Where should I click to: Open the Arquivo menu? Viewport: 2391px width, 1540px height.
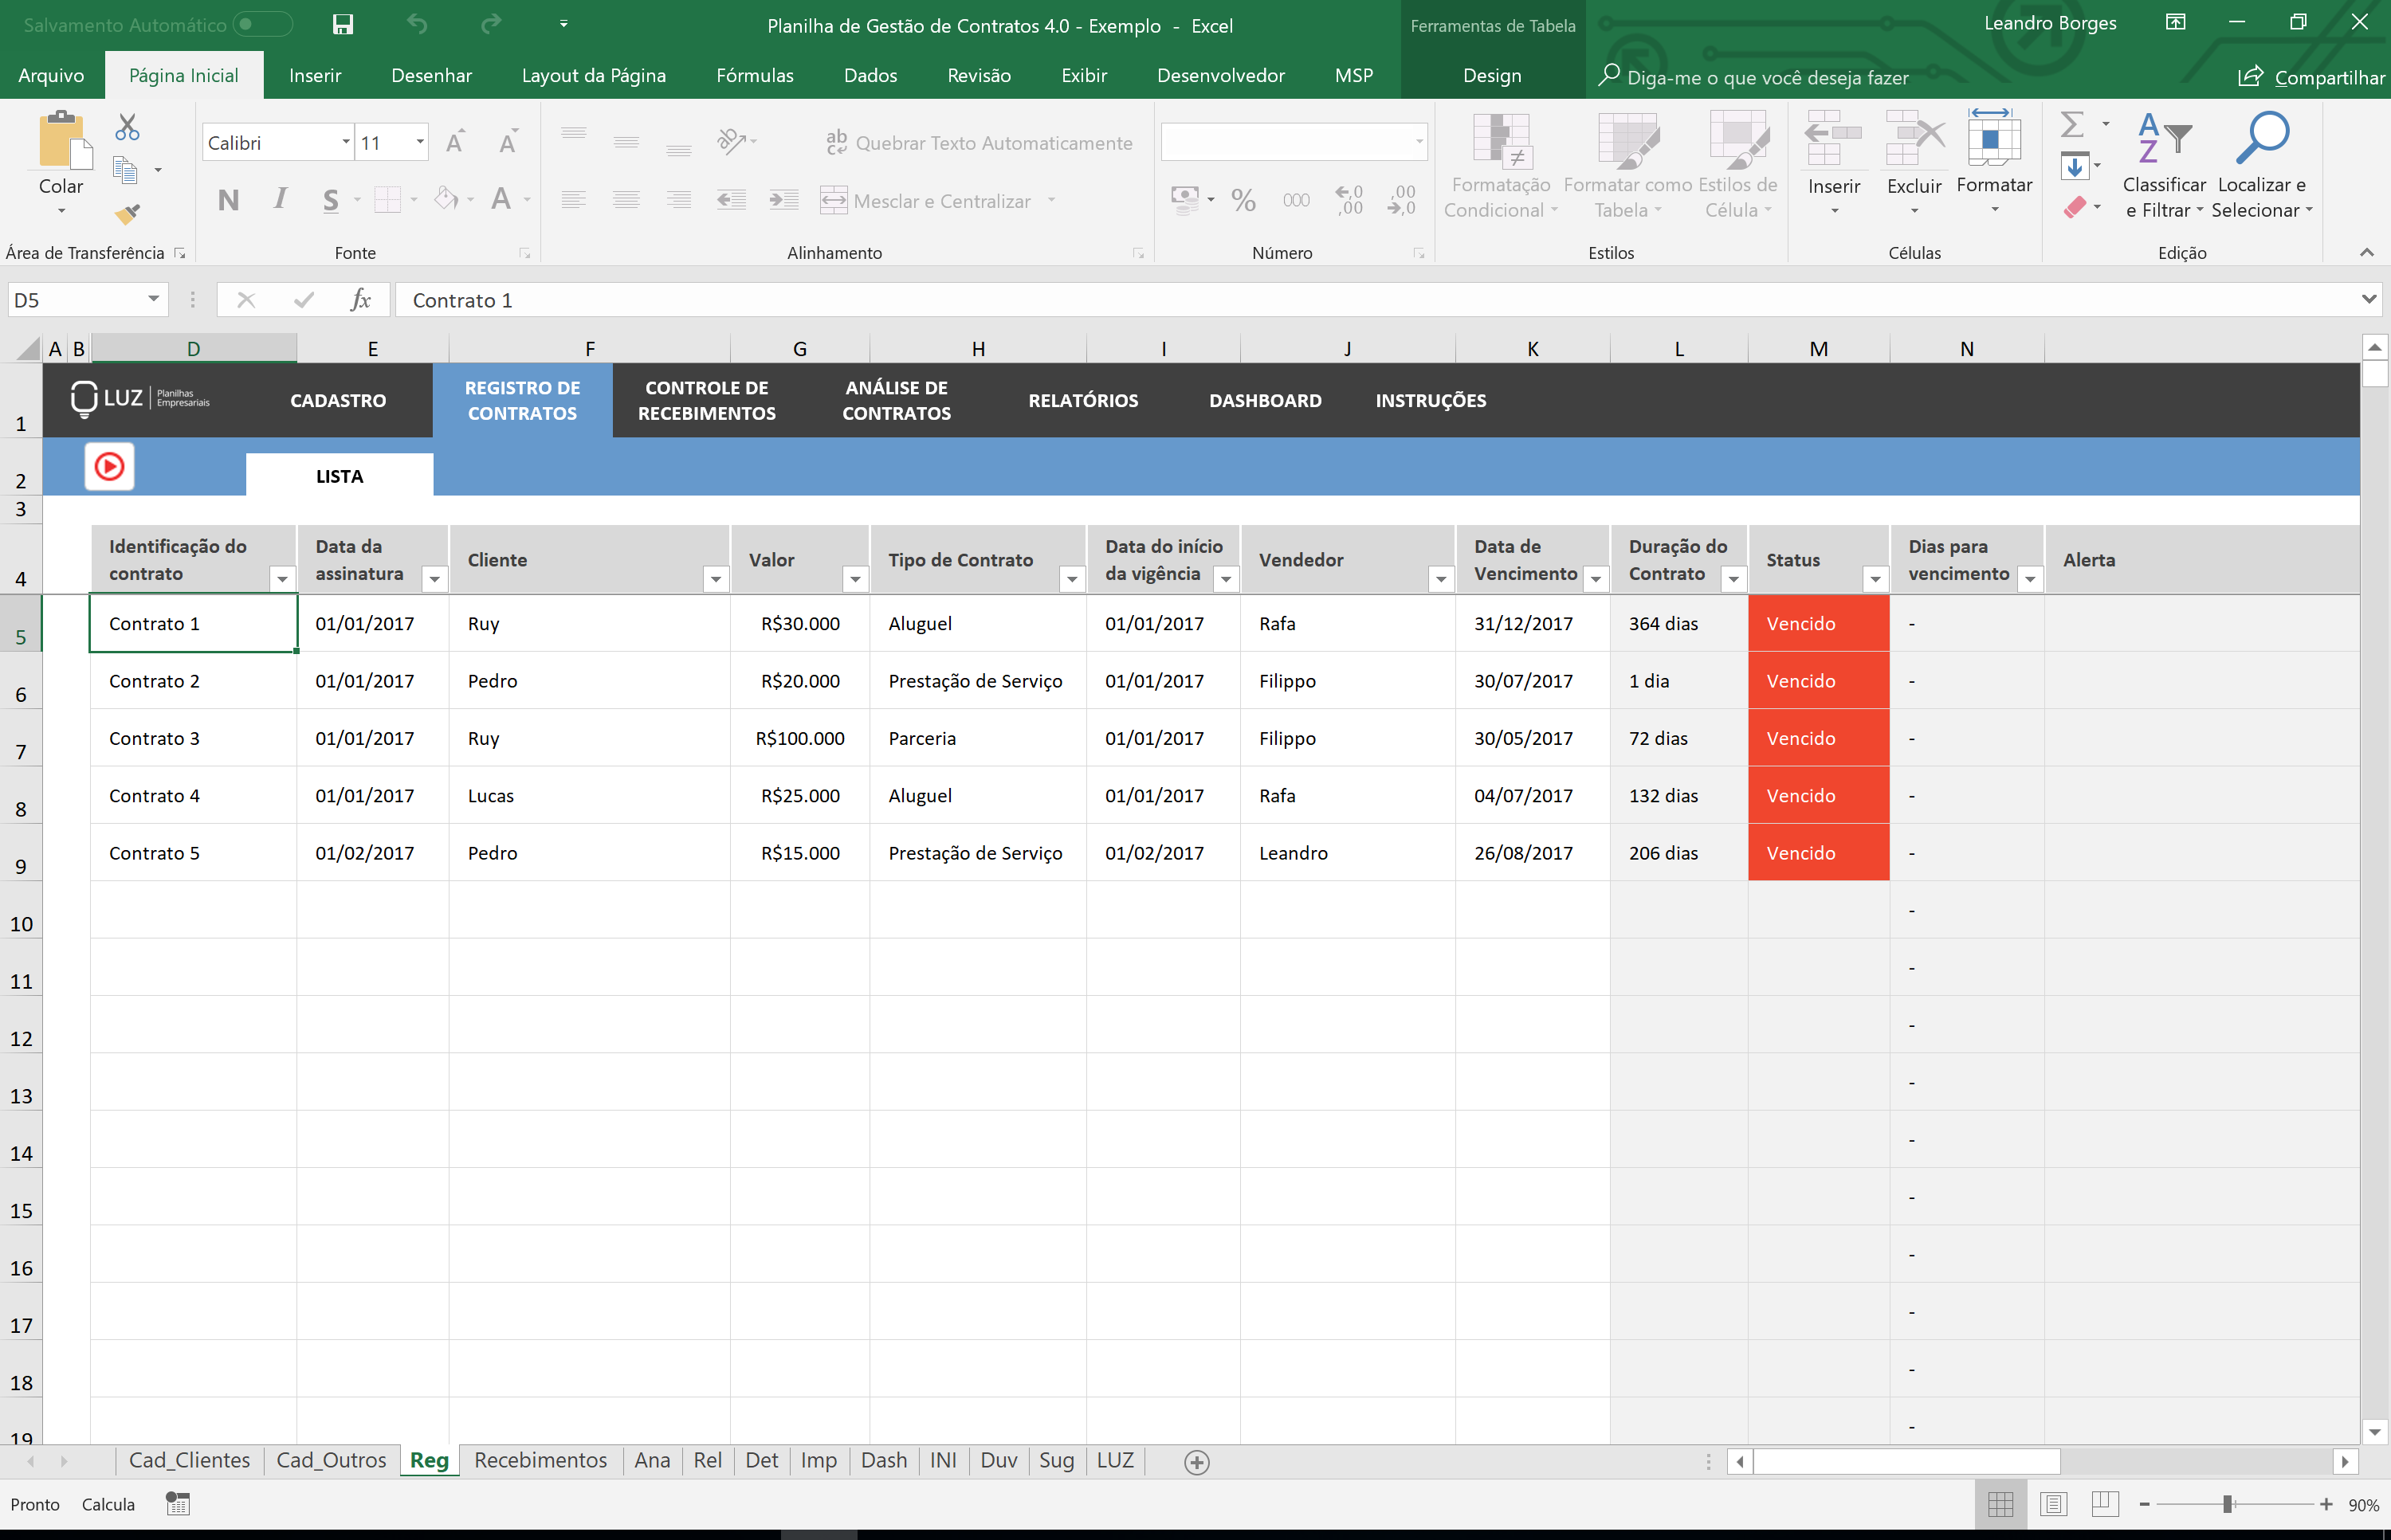(51, 76)
